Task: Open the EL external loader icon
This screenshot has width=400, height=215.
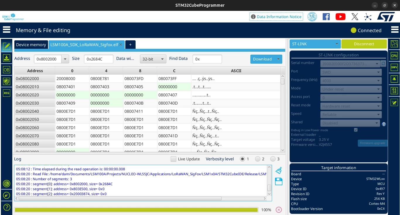Action: click(x=6, y=183)
